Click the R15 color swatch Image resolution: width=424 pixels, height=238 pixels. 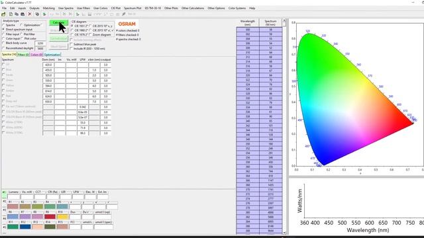coord(62,227)
